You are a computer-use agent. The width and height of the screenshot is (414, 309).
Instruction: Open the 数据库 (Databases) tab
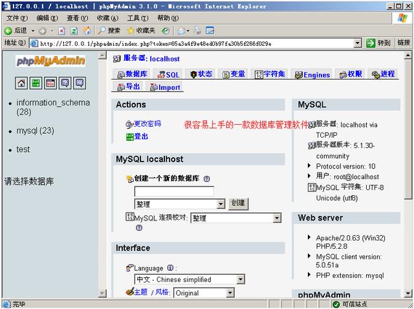pos(132,74)
